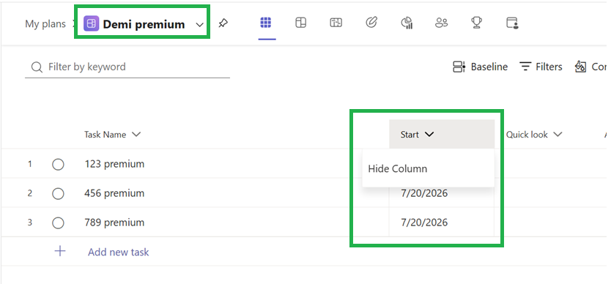
Task: Open the conditional coloring paint icon
Action: [x=581, y=67]
